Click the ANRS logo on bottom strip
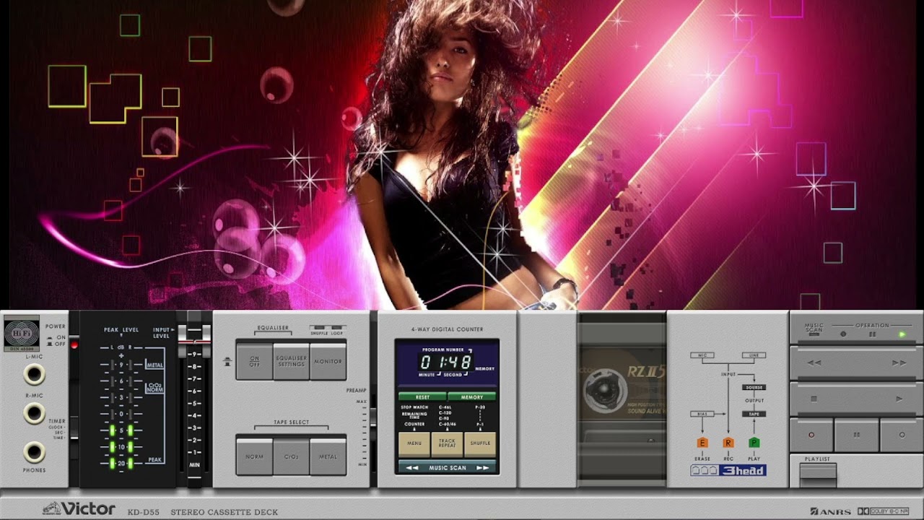924x520 pixels. point(830,511)
